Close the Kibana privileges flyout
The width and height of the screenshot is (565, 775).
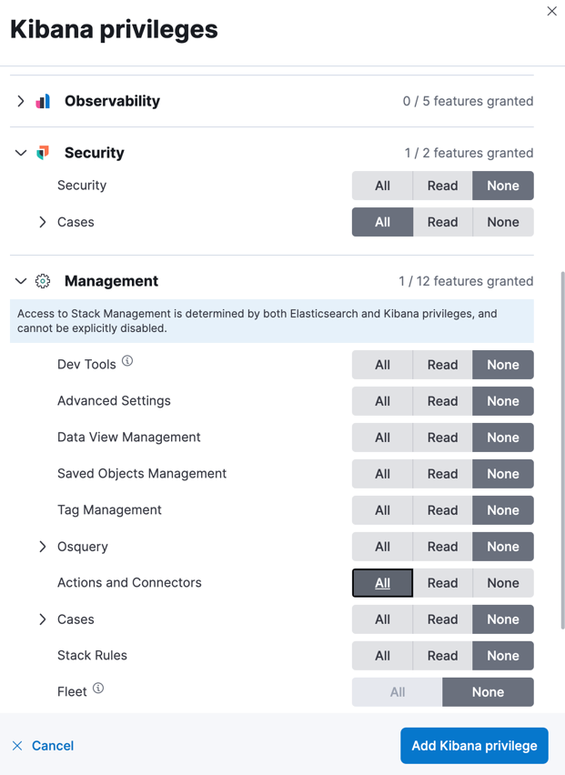551,12
